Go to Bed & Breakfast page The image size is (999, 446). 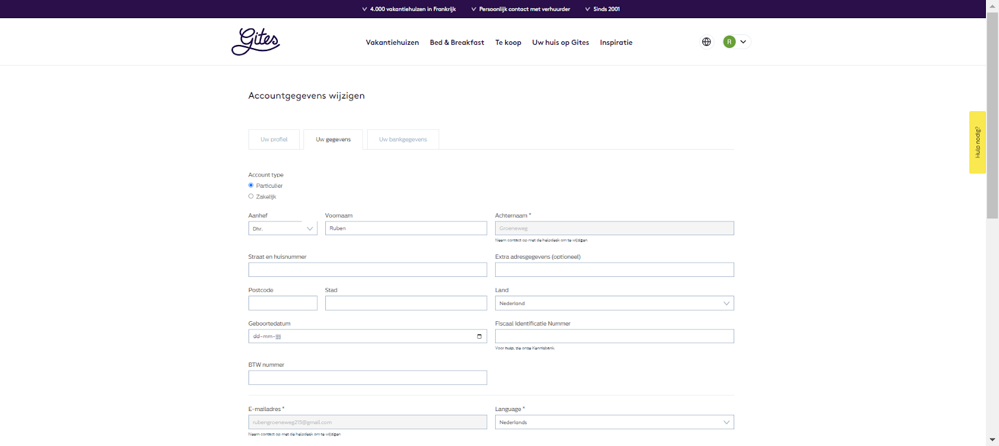(x=457, y=42)
